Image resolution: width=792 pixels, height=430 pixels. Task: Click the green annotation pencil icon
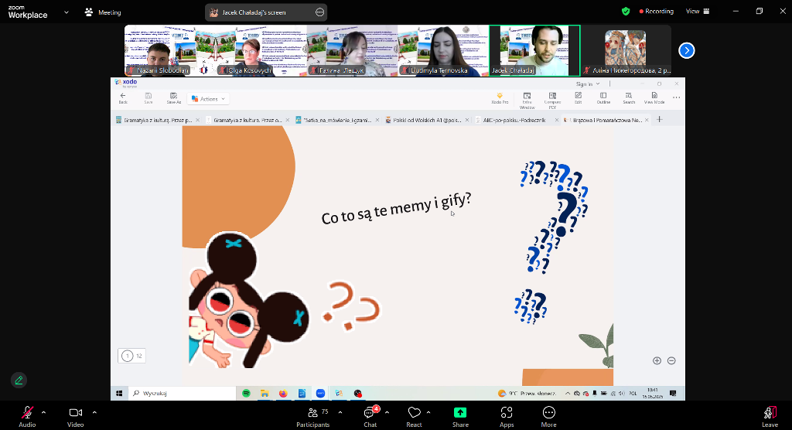coord(19,380)
